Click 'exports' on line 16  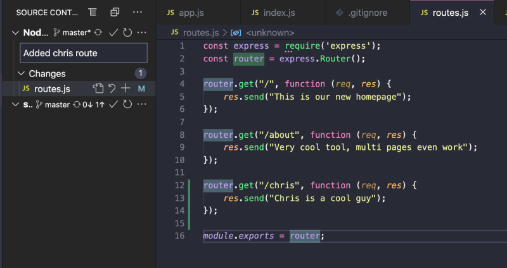(x=257, y=236)
